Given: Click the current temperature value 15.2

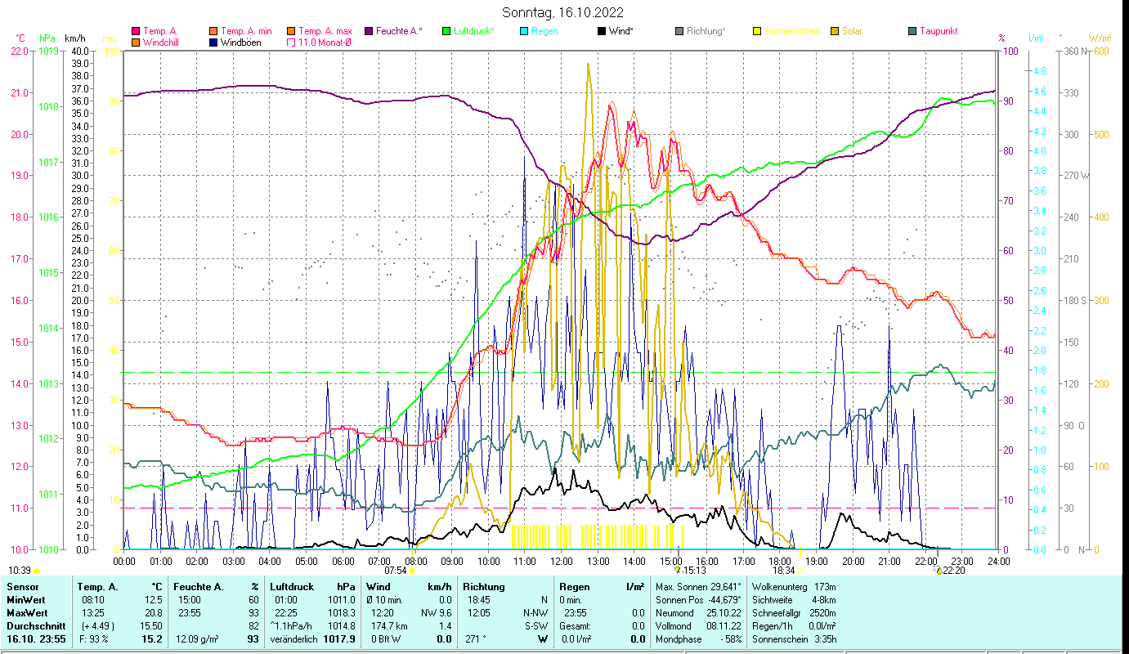Looking at the screenshot, I should [151, 638].
